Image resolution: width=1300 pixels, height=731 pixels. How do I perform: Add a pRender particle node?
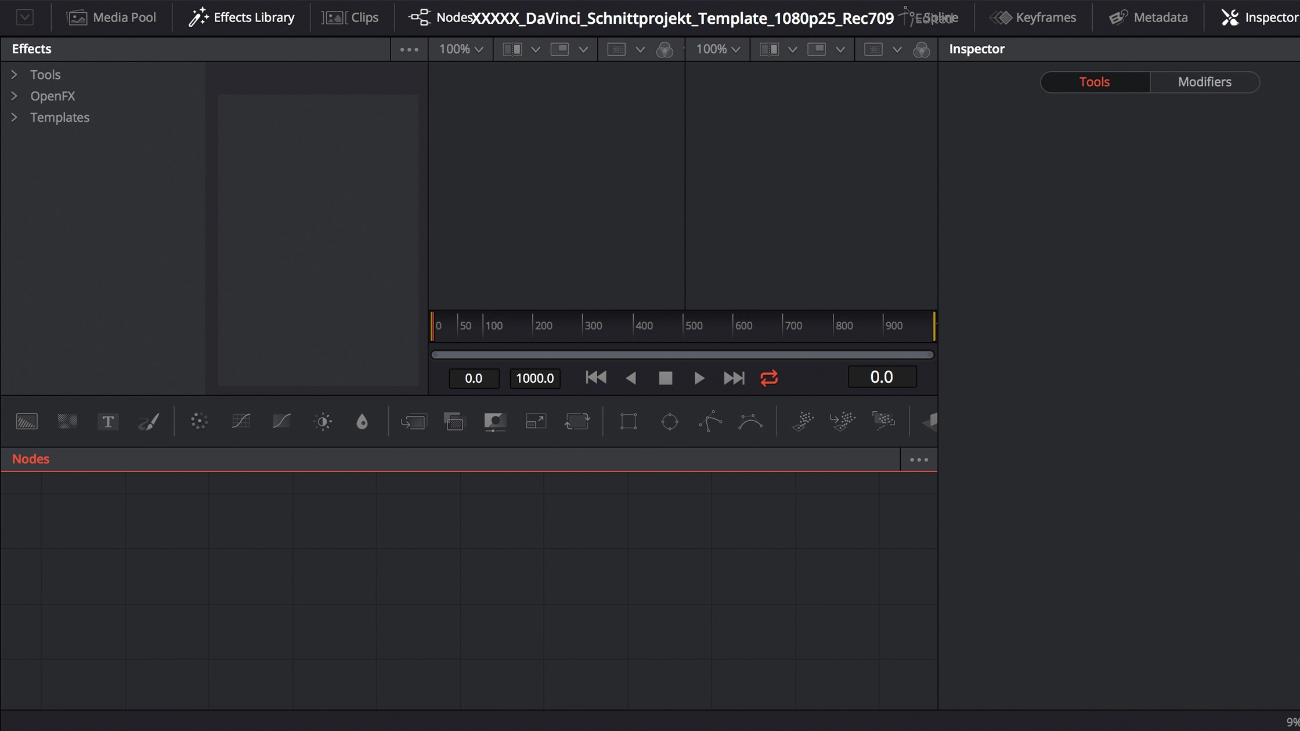883,421
